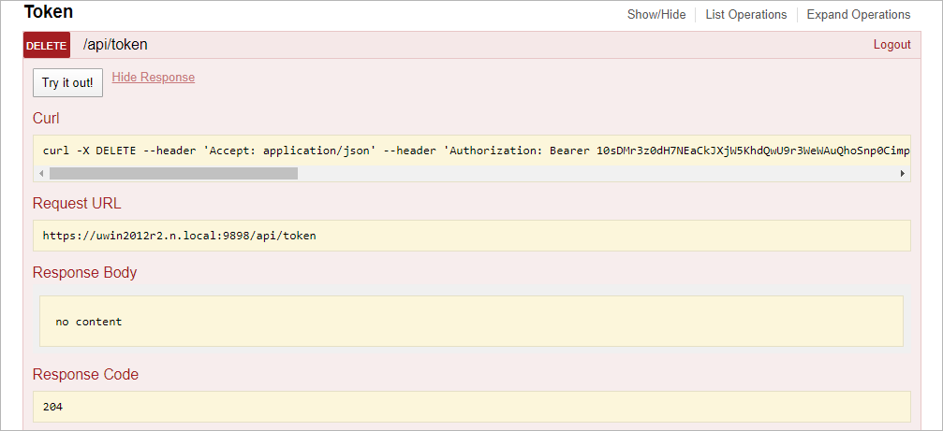The width and height of the screenshot is (943, 431).
Task: Click the horizontal scrollbar thumb in Curl box
Action: pos(173,174)
